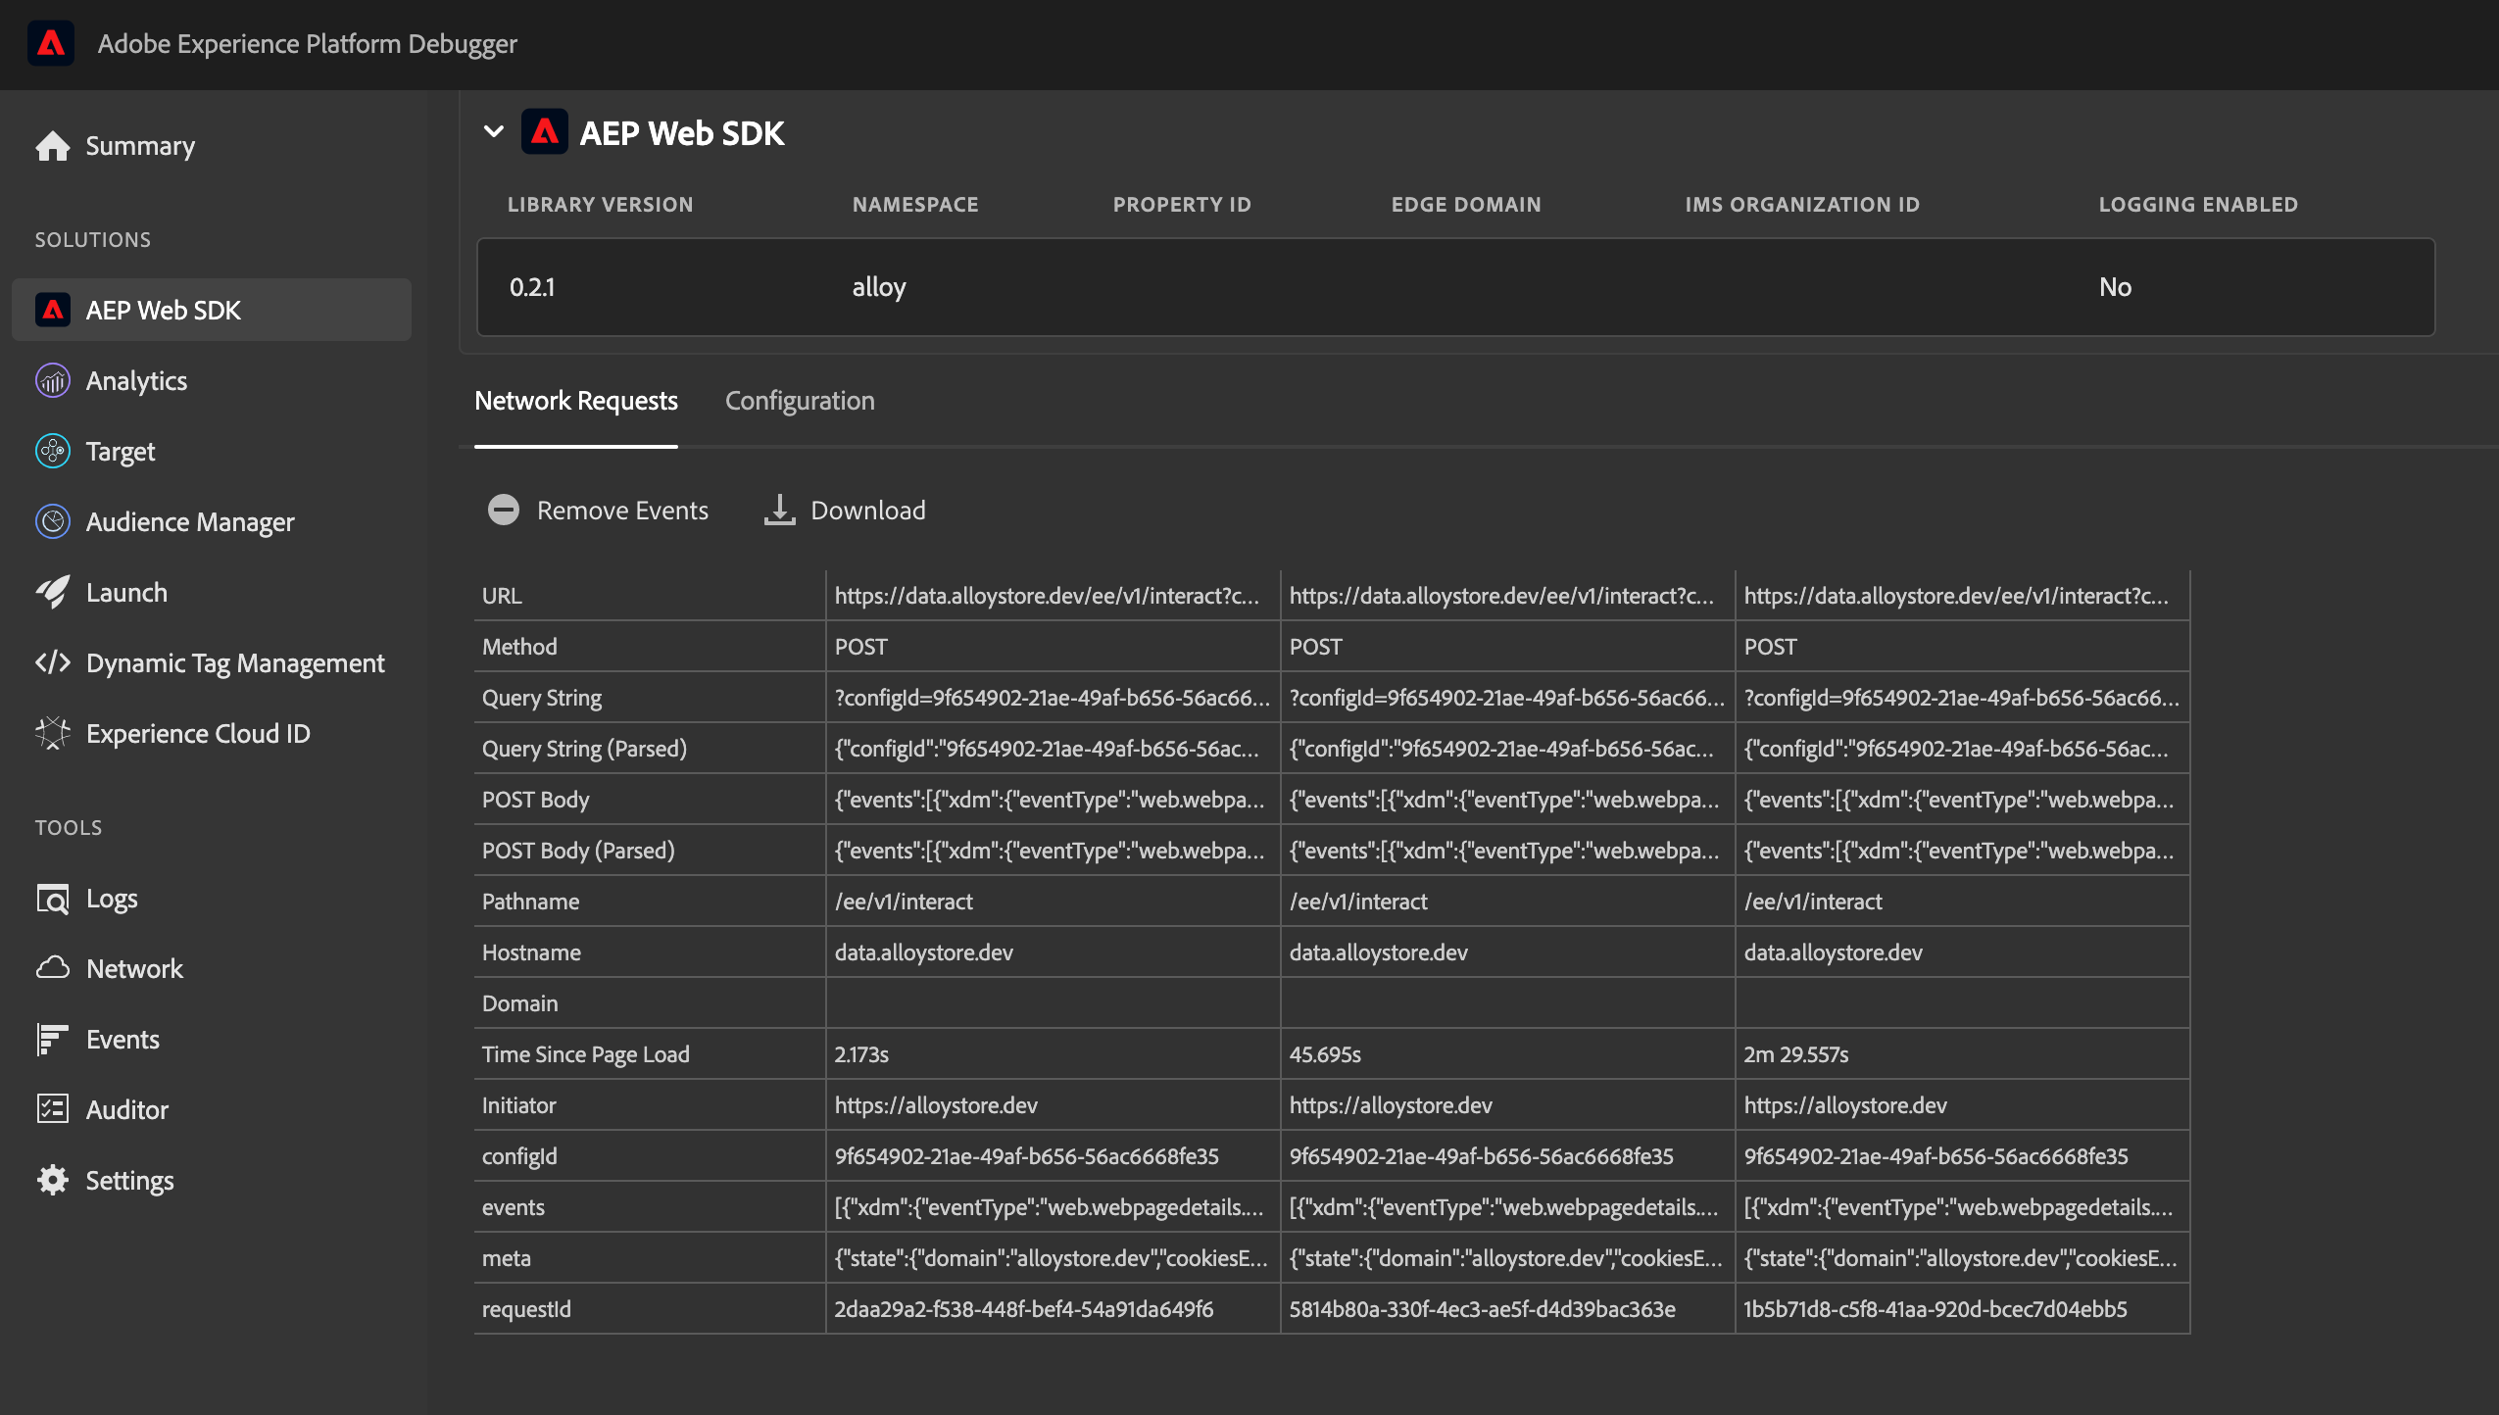
Task: Open the Launch sidebar label
Action: [x=126, y=593]
